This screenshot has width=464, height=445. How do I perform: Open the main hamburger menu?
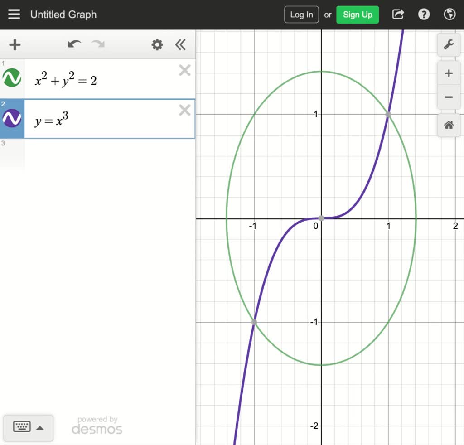[14, 14]
